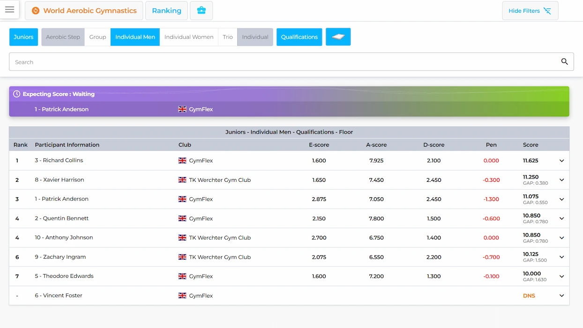The image size is (583, 328).
Task: Toggle the Juniors category filter
Action: pos(23,37)
